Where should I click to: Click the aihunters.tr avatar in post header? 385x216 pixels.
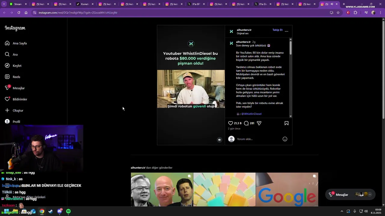point(231,31)
